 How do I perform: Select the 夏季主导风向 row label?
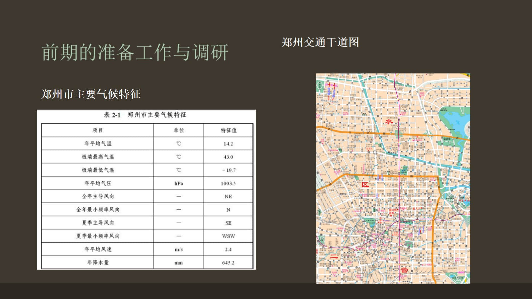[97, 223]
